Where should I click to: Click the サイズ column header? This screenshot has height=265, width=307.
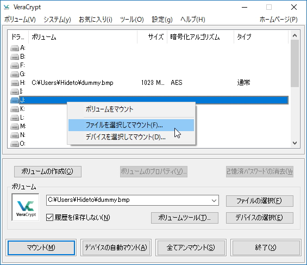click(x=152, y=37)
